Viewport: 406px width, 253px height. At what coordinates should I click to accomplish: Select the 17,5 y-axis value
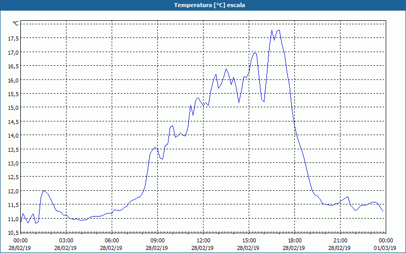(x=13, y=38)
